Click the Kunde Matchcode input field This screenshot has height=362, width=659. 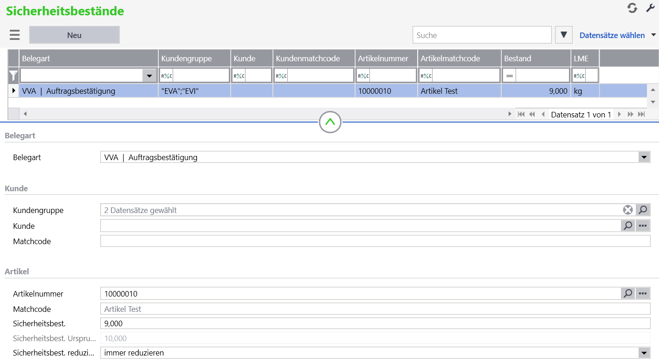tap(375, 241)
